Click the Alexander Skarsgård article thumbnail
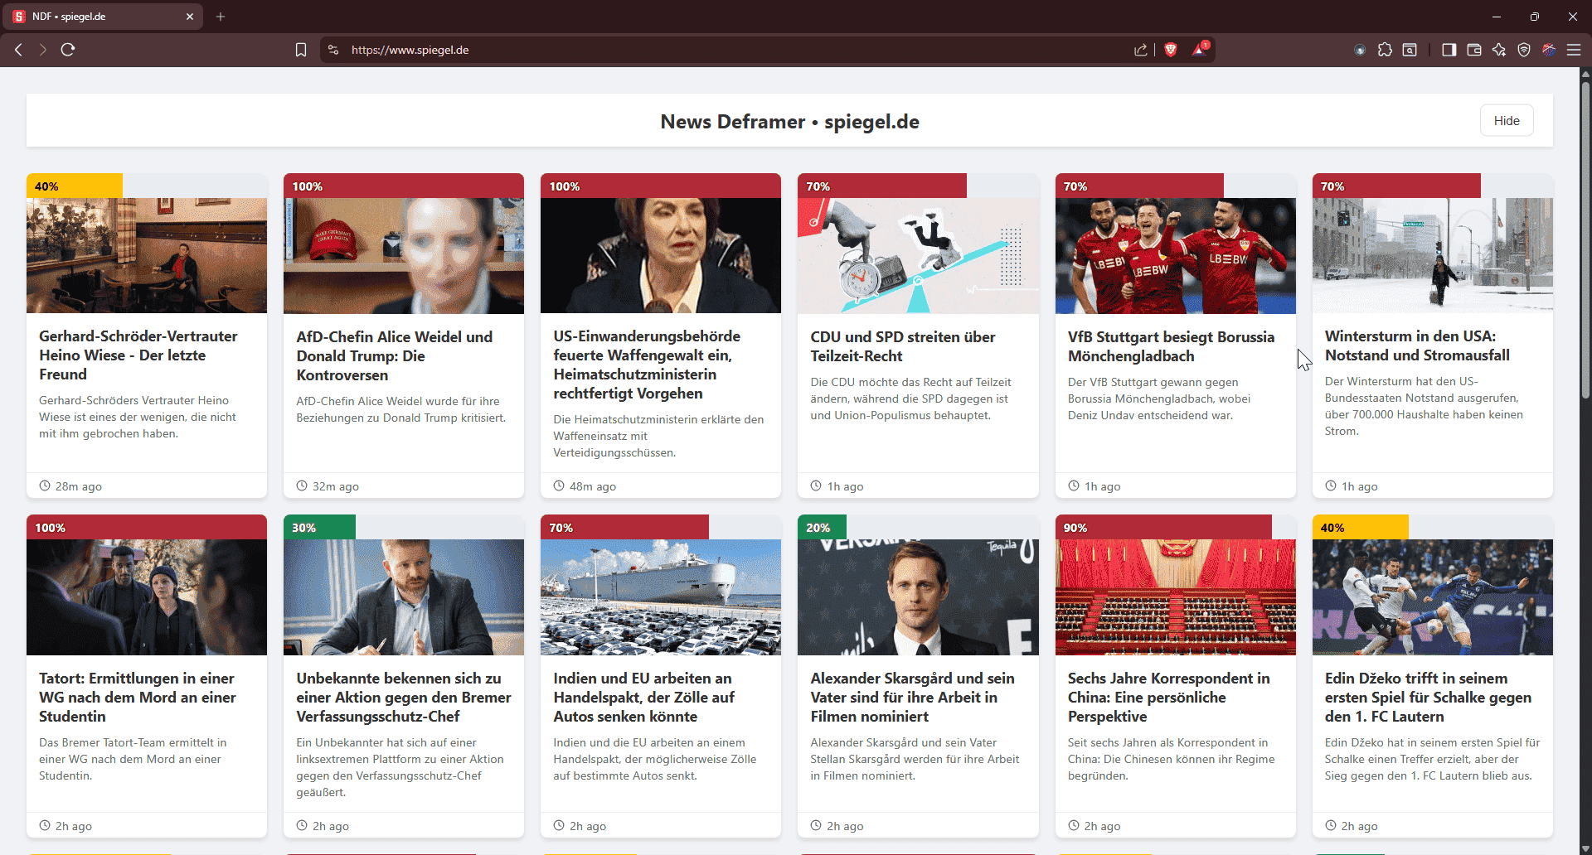Viewport: 1592px width, 855px height. coord(917,597)
